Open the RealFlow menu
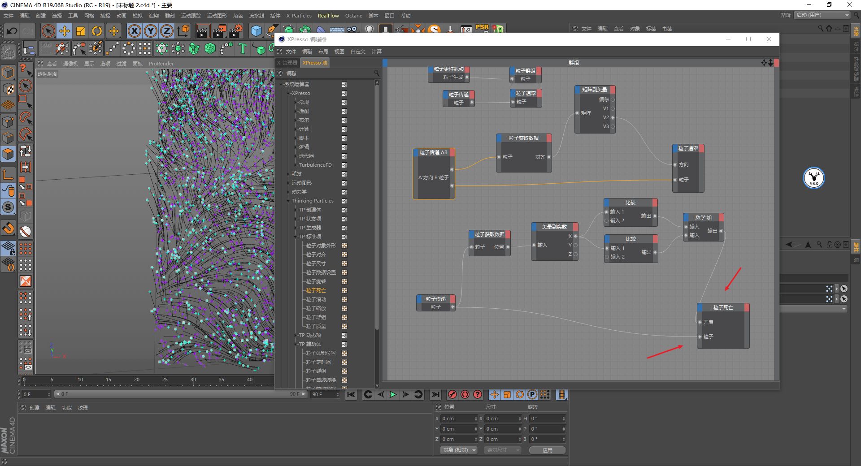The width and height of the screenshot is (861, 466). point(328,16)
